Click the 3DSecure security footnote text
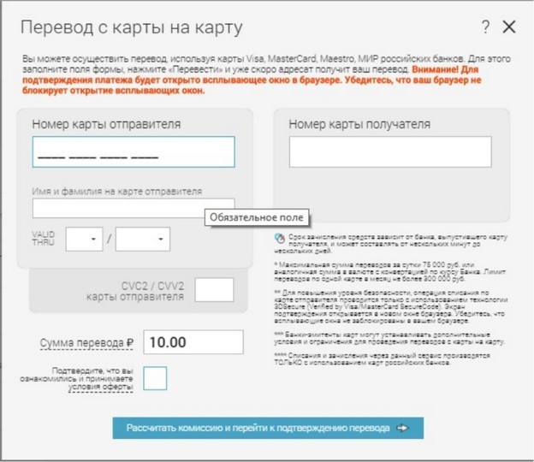534x462 pixels. tap(390, 307)
